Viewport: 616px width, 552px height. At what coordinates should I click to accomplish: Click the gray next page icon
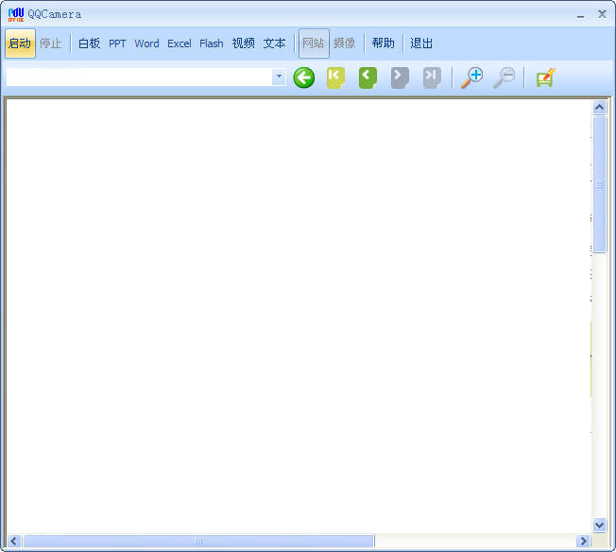click(400, 78)
